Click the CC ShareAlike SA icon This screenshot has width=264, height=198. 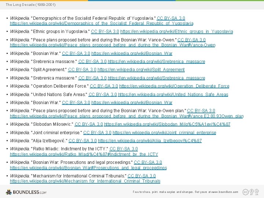(x=257, y=191)
